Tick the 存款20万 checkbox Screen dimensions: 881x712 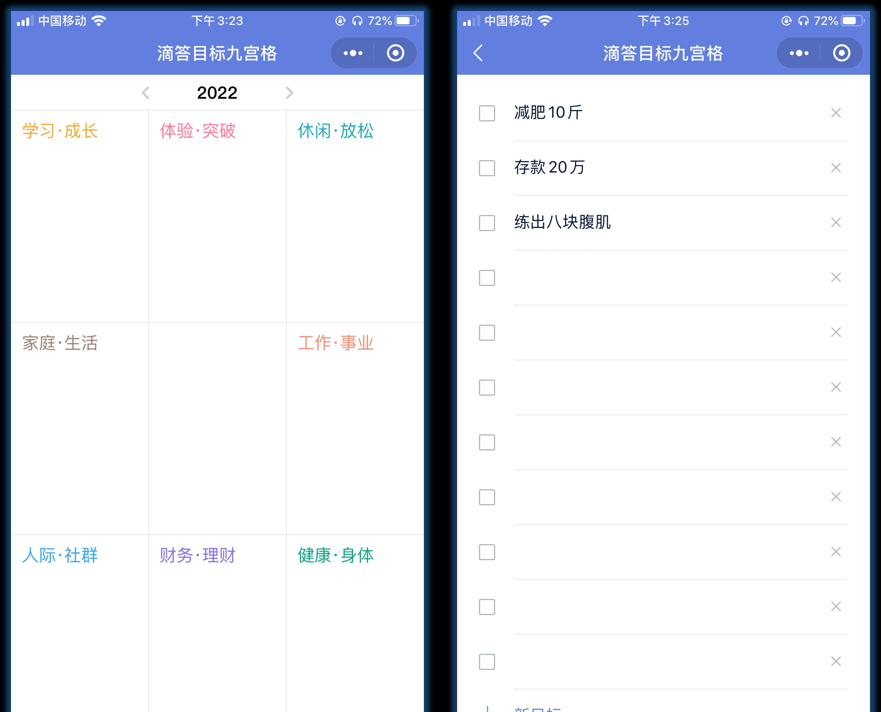[x=487, y=168]
